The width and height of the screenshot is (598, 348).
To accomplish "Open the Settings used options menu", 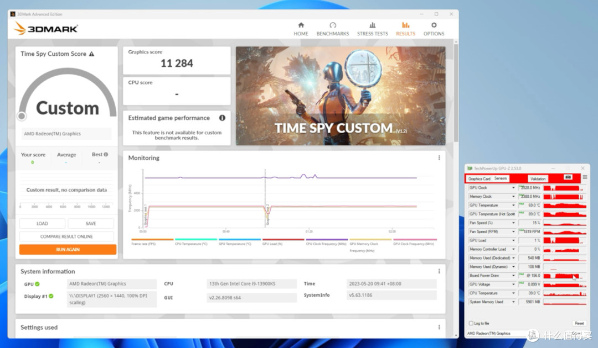I will 439,327.
